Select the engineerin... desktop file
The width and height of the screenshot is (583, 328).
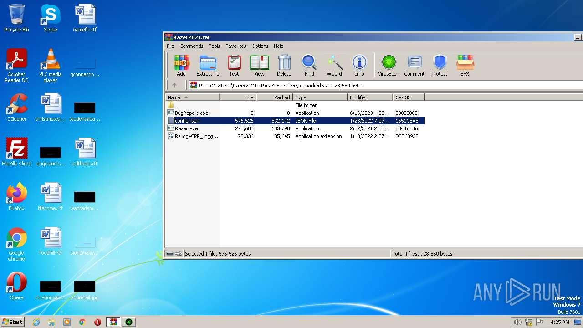click(x=50, y=156)
